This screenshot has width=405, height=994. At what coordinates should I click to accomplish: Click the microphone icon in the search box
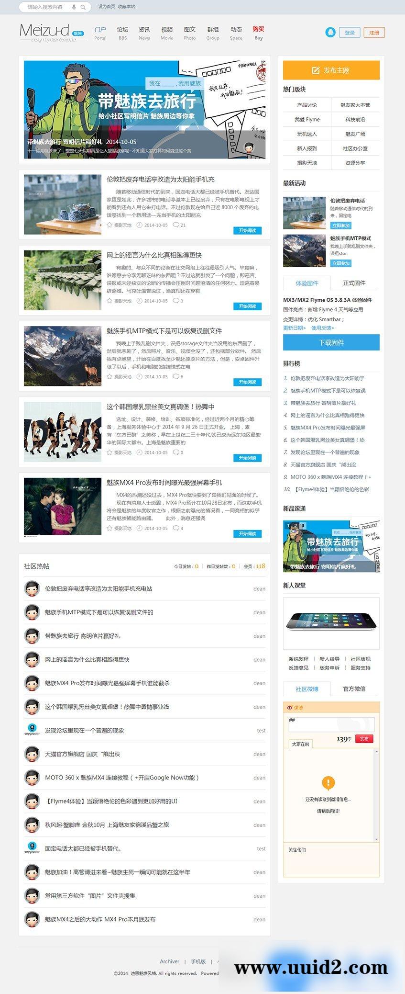pyautogui.click(x=74, y=7)
